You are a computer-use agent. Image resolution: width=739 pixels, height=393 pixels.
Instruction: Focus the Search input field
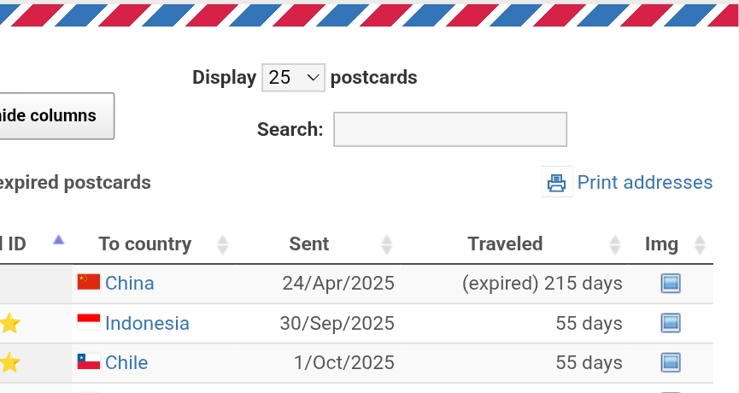click(x=450, y=129)
